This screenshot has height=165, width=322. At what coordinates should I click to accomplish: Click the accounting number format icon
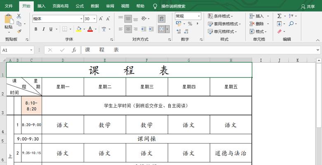coord(179,24)
